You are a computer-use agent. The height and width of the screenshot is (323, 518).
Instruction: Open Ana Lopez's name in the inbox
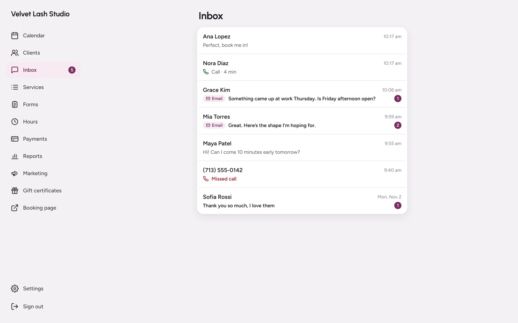217,37
